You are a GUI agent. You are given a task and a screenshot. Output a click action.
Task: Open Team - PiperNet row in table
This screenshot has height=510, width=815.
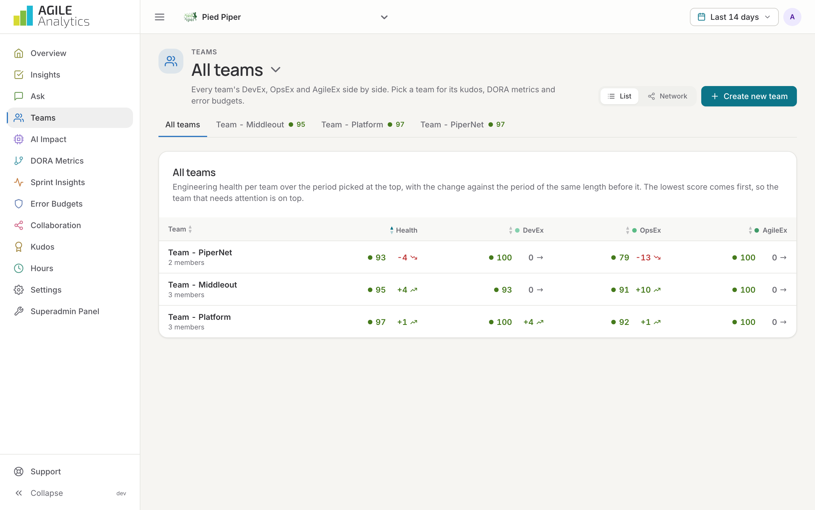[477, 257]
